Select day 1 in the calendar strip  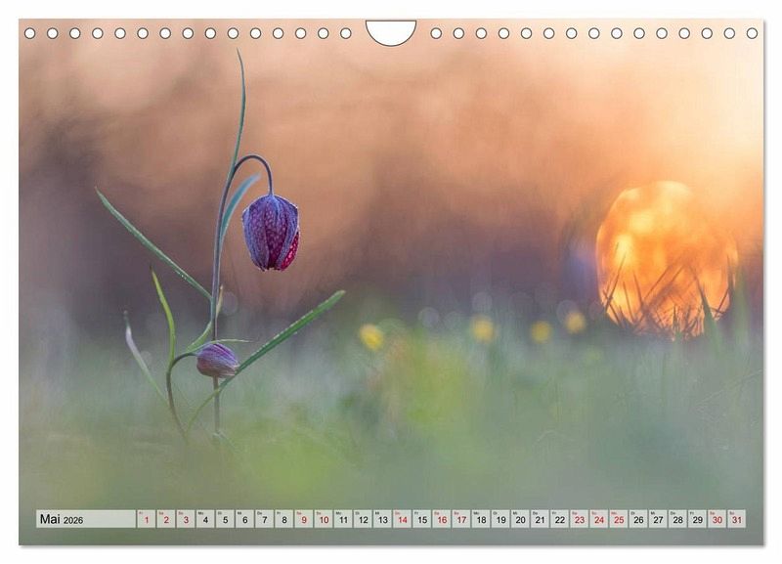click(146, 519)
